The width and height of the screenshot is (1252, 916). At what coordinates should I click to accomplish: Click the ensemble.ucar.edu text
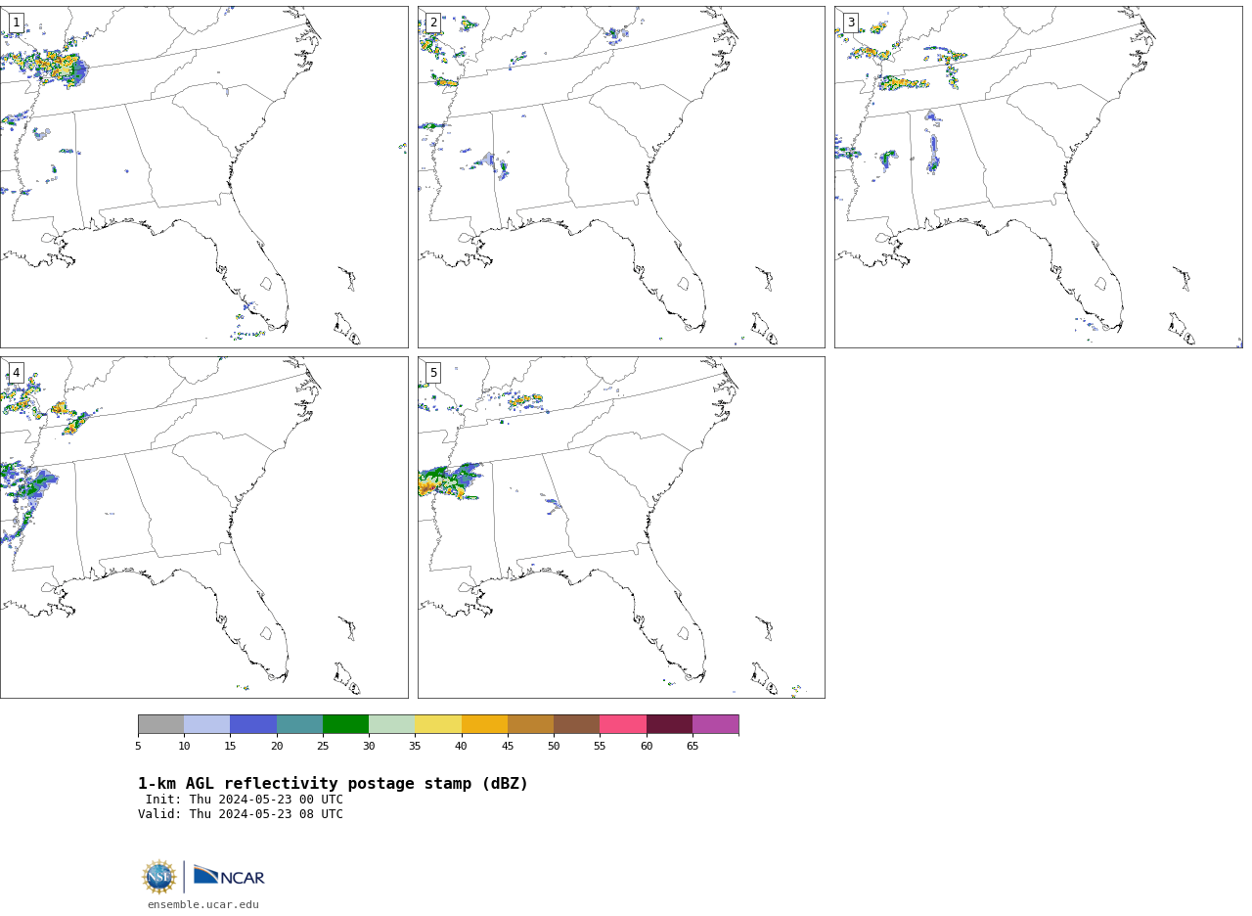pos(203,905)
